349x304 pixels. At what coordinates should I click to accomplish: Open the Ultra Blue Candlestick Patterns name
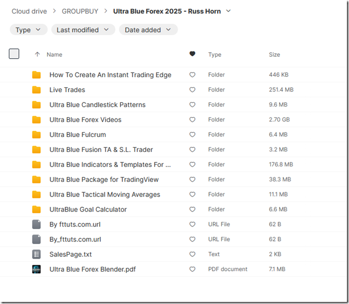click(98, 104)
